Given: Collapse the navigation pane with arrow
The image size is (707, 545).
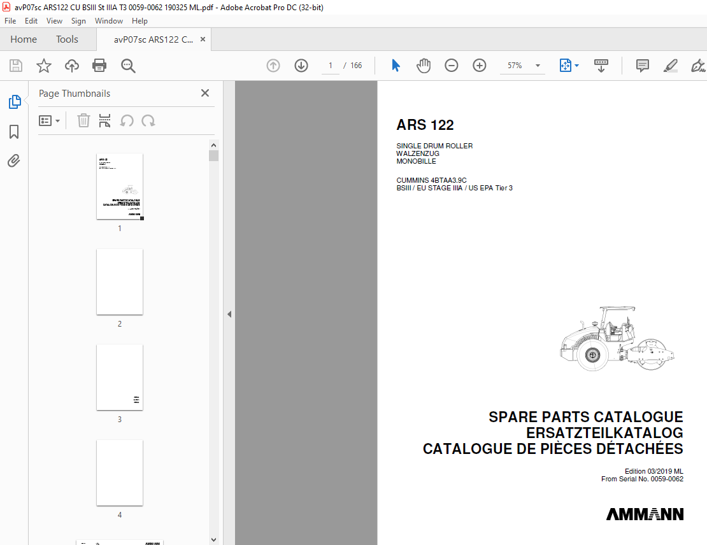Looking at the screenshot, I should tap(229, 314).
